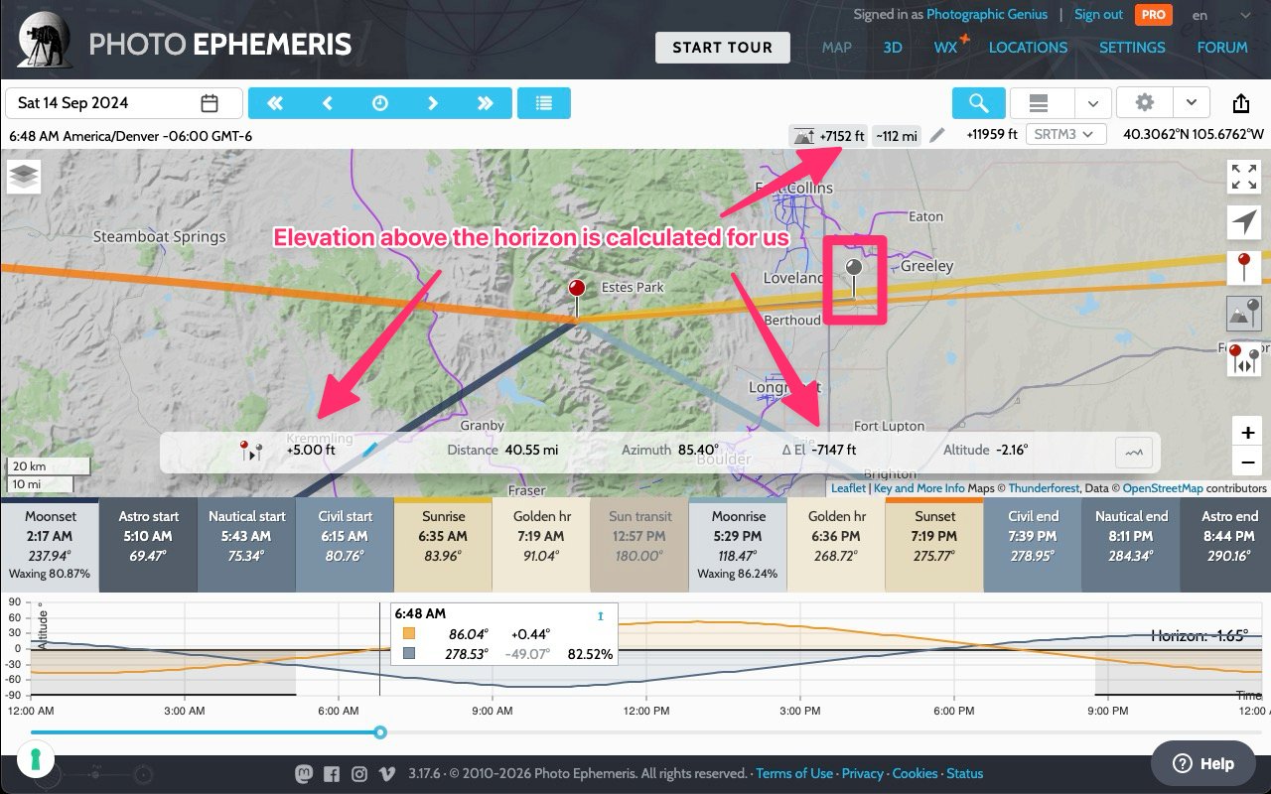
Task: Select the Sunset 7:19 PM event tile
Action: pos(934,545)
